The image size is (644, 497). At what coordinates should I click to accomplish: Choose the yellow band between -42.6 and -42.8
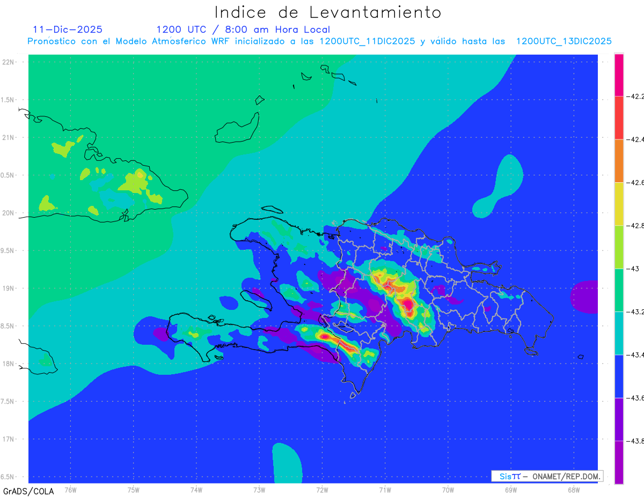click(619, 204)
